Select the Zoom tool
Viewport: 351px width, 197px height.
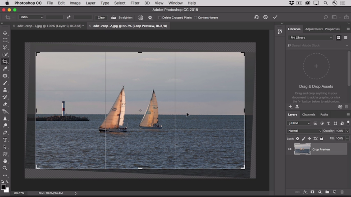click(5, 168)
